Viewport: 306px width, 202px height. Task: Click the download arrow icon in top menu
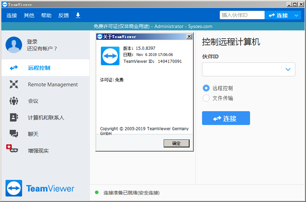[x=78, y=15]
